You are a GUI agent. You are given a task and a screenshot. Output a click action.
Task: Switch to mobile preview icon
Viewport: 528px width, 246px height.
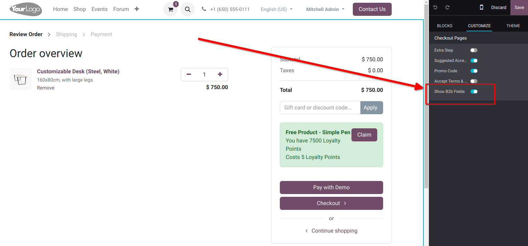pos(482,8)
